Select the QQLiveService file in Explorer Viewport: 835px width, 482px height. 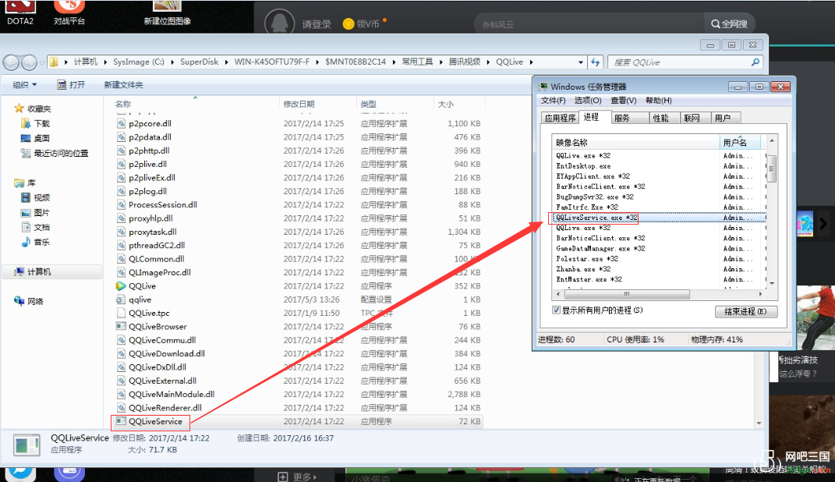pos(155,421)
